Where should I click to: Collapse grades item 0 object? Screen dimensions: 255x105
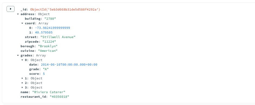[22, 60]
